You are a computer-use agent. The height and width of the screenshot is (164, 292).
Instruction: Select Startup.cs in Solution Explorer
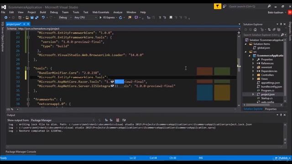(x=266, y=98)
